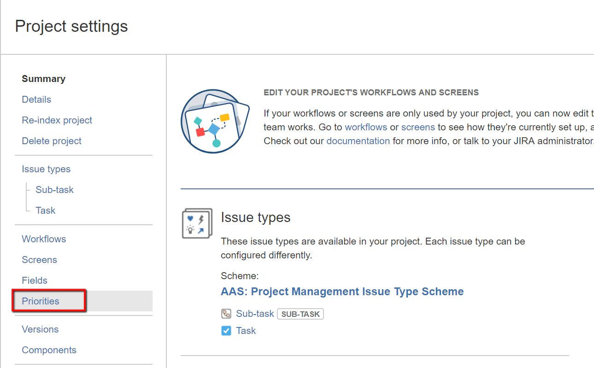Select Sub-task under Issue types sidebar
Screen dimensions: 594x368
tap(54, 189)
